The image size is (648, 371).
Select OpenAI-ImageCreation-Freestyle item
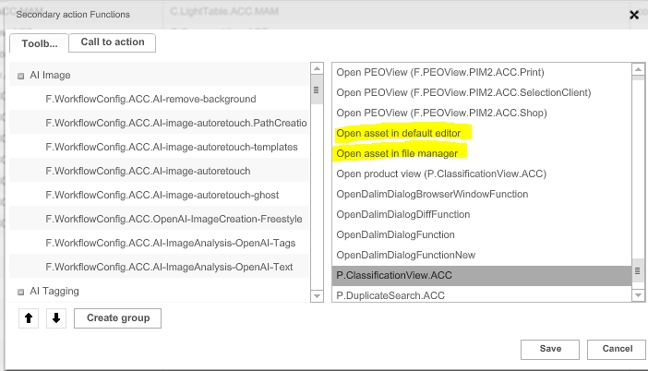coord(174,219)
